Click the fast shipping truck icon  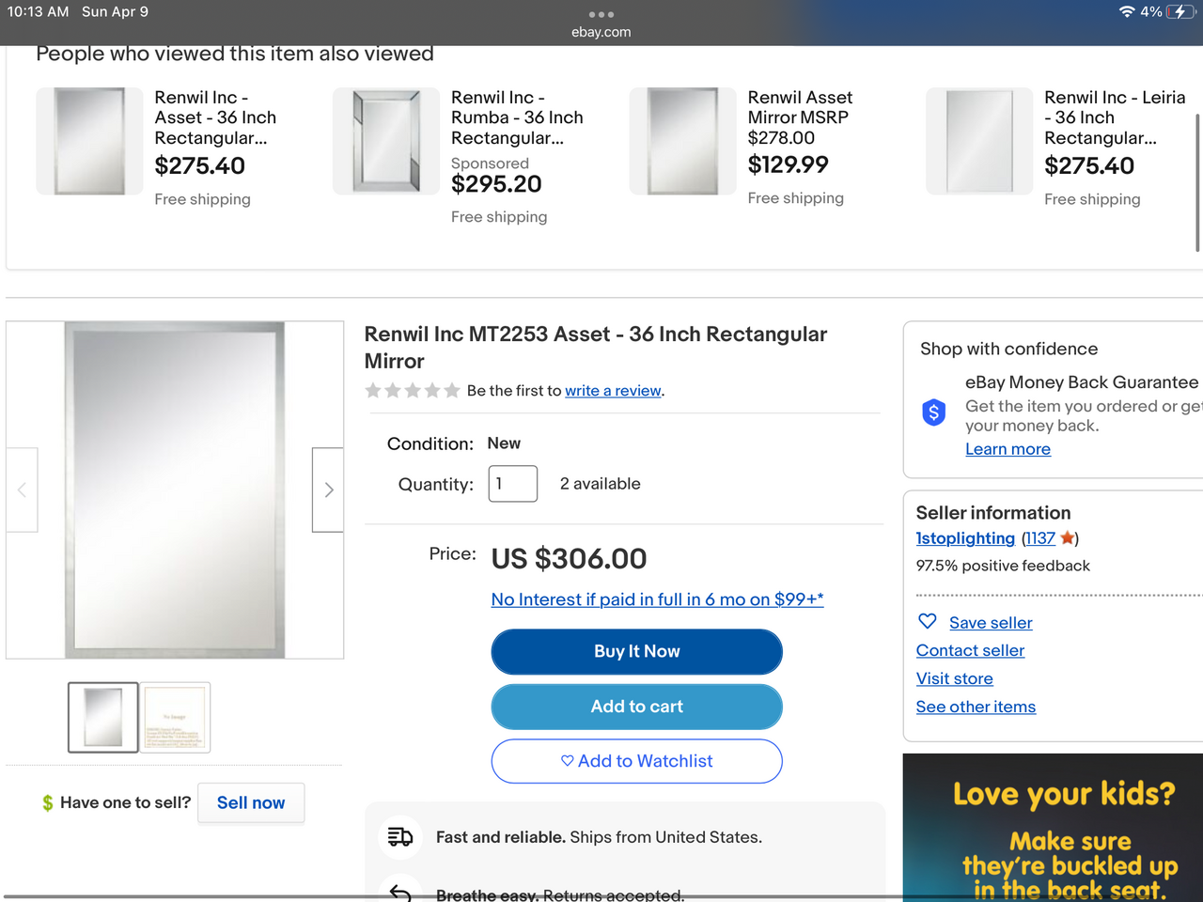[x=400, y=836]
